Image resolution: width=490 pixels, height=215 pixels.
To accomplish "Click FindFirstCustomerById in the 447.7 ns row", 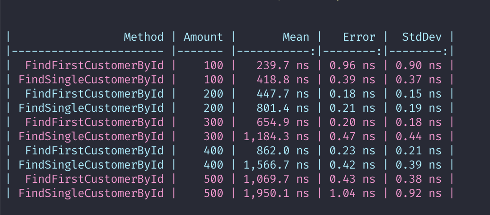I will tap(95, 94).
